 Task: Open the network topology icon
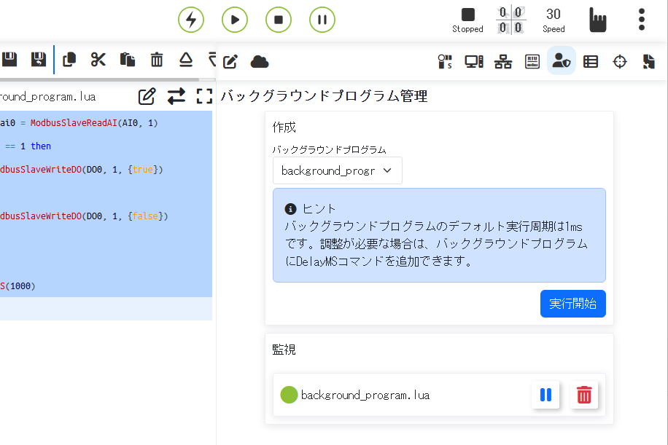(503, 62)
